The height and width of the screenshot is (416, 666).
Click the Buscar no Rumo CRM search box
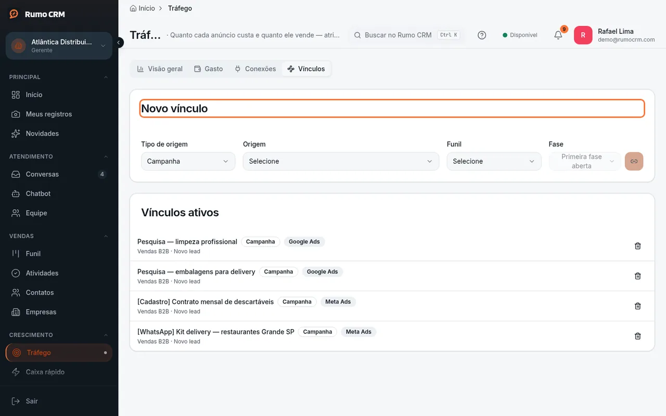[406, 35]
